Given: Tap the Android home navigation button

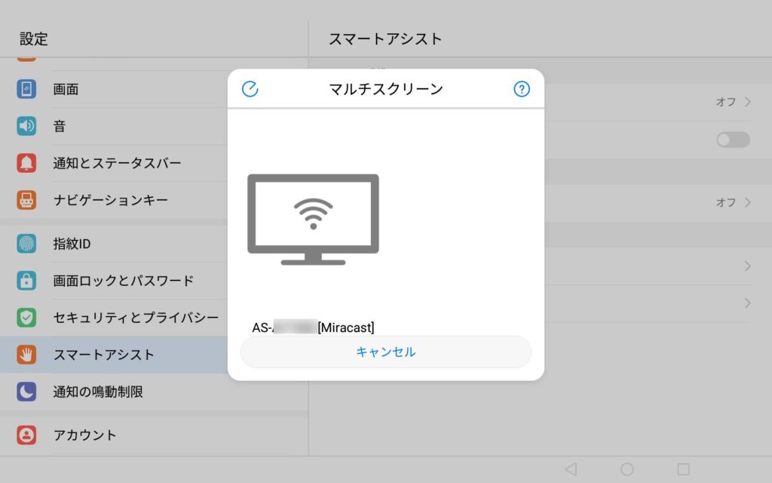Looking at the screenshot, I should (x=627, y=469).
